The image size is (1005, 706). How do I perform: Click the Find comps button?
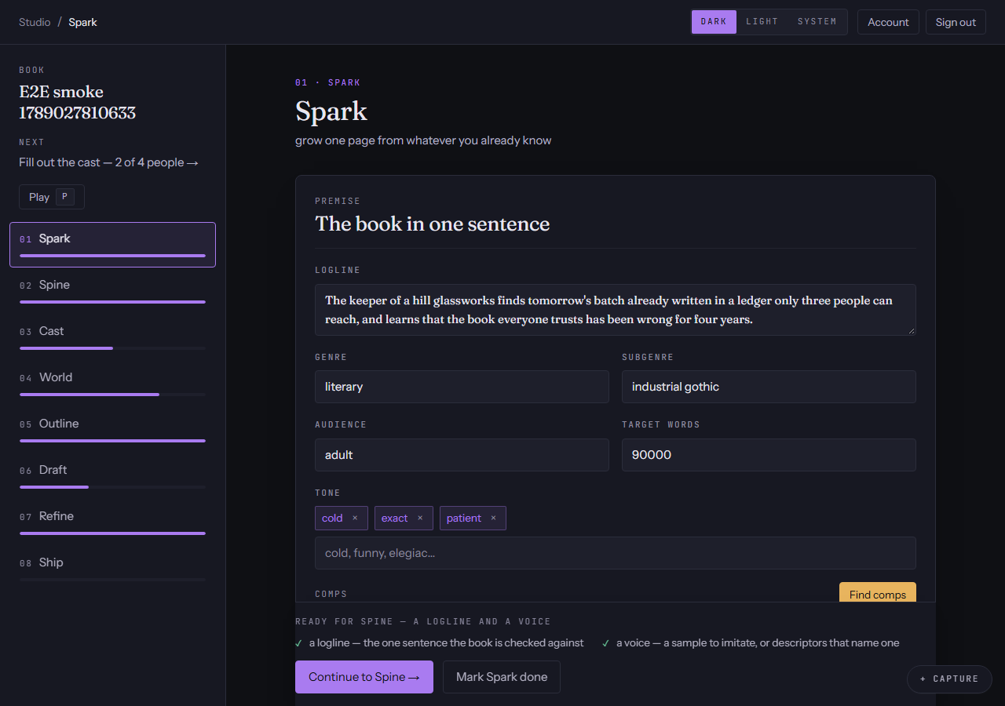pyautogui.click(x=878, y=594)
